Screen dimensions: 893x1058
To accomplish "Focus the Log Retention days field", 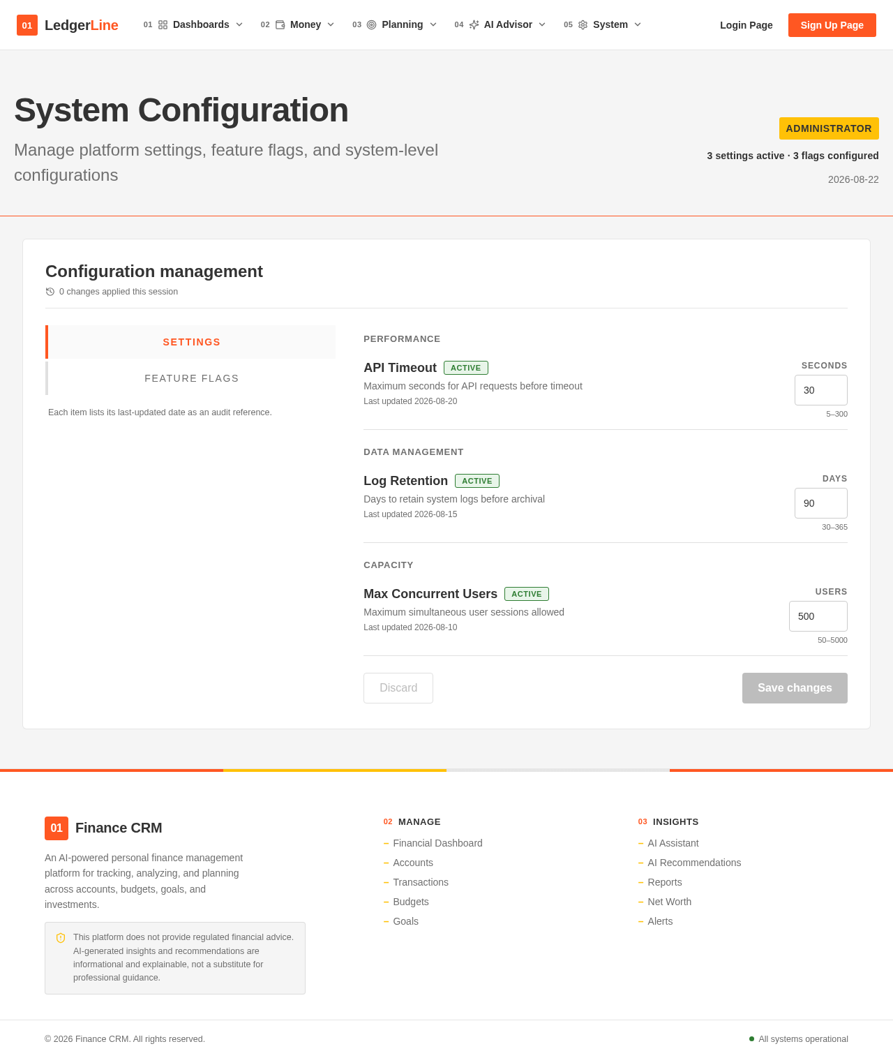I will point(821,503).
